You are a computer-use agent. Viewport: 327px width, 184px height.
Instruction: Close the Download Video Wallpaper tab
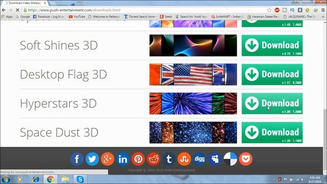tap(45, 3)
